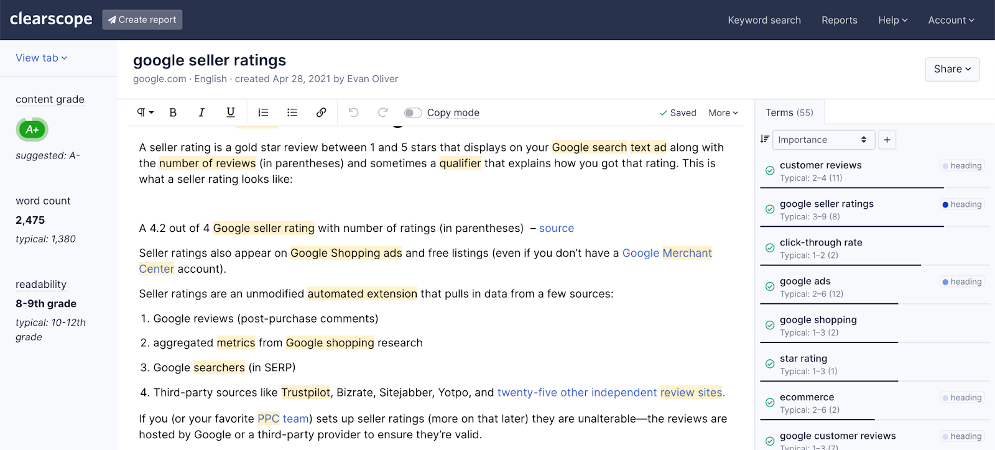995x450 pixels.
Task: Click heading badge on google ads
Action: [962, 282]
